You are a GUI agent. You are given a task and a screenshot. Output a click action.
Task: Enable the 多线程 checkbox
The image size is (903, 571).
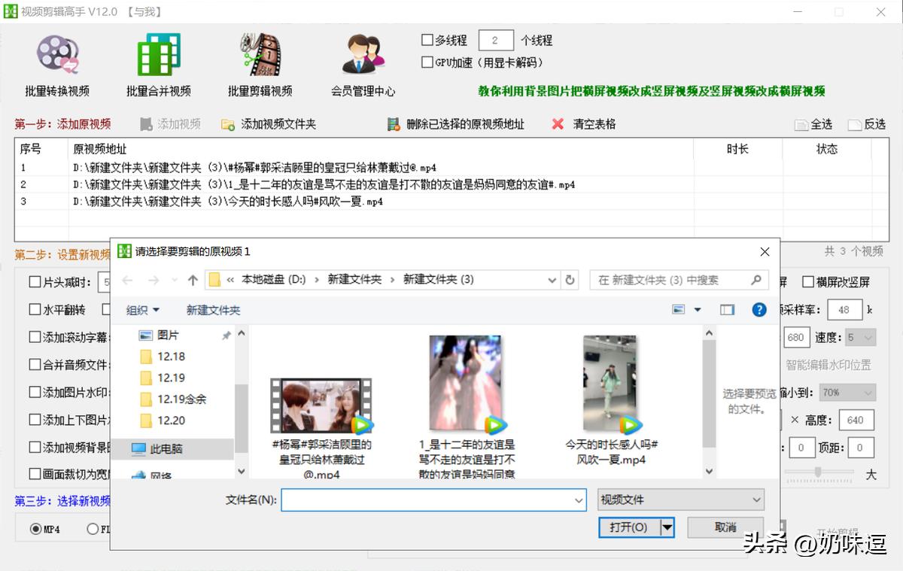[427, 41]
